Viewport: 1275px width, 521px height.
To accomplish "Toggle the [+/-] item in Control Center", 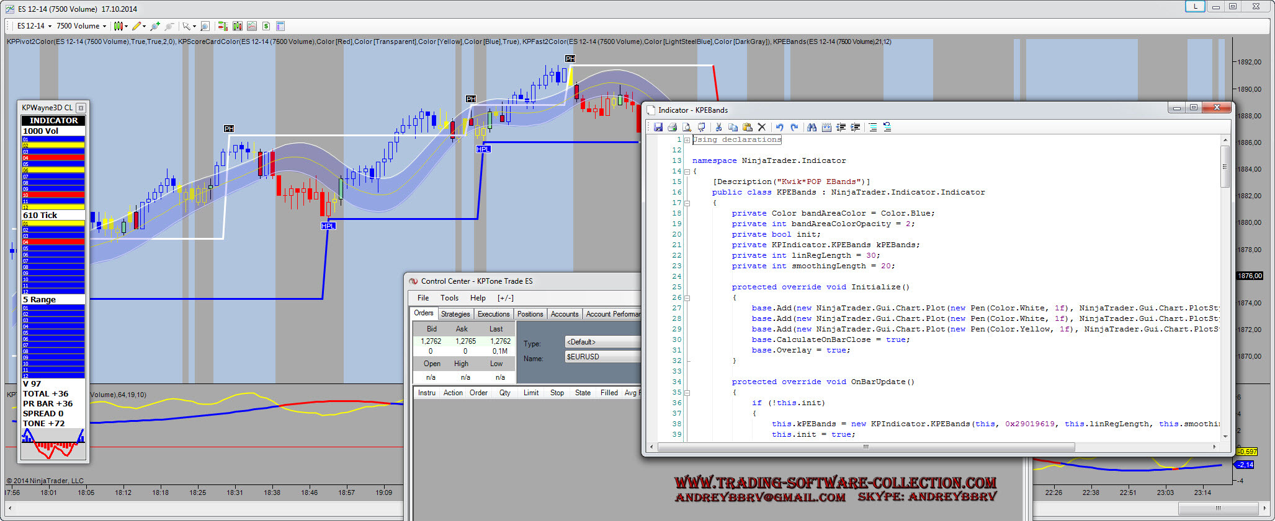I will pyautogui.click(x=506, y=298).
